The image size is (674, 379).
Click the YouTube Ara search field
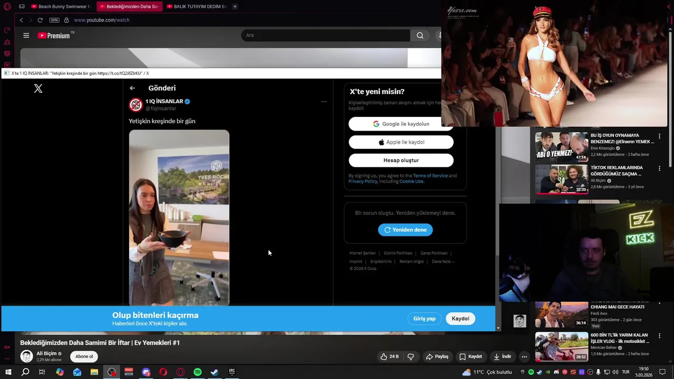[x=325, y=35]
